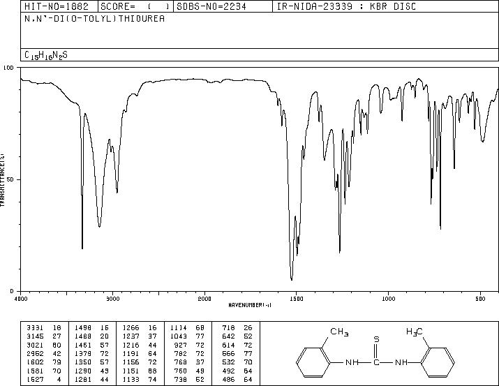
Task: Click the 500 wavenumber axis label
Action: point(480,299)
